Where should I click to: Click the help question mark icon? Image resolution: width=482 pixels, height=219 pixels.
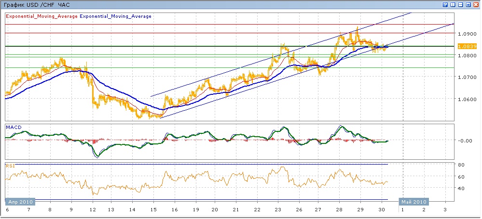click(x=445, y=4)
